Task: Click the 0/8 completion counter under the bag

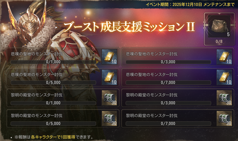Action: 219,42
